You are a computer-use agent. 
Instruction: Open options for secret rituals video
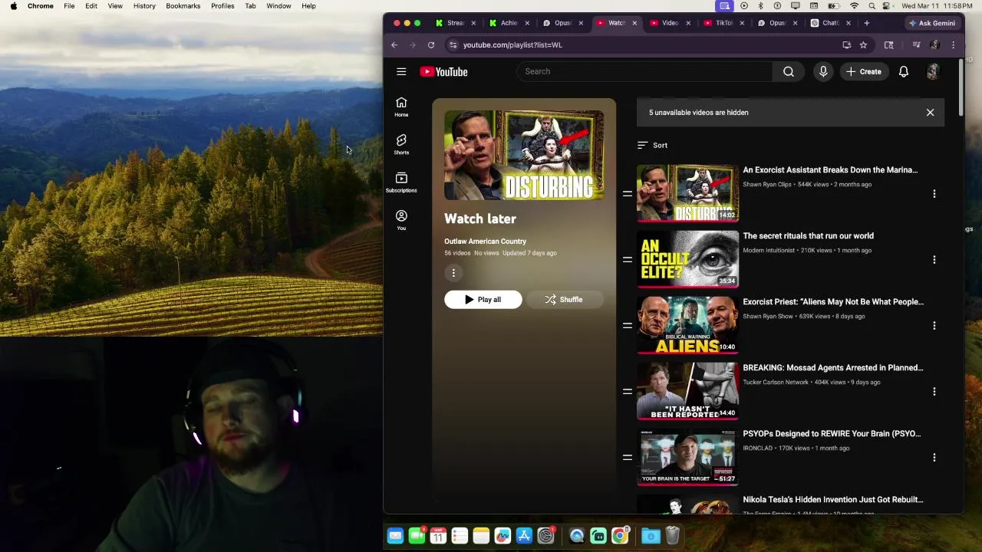tap(934, 260)
